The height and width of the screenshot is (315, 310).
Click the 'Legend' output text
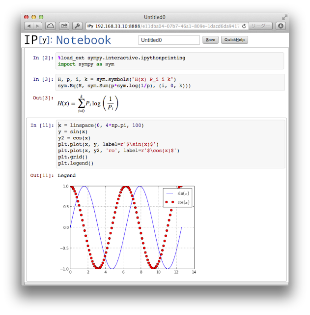click(67, 175)
